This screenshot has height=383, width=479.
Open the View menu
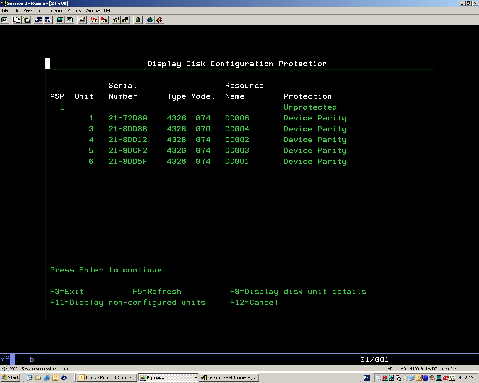28,10
